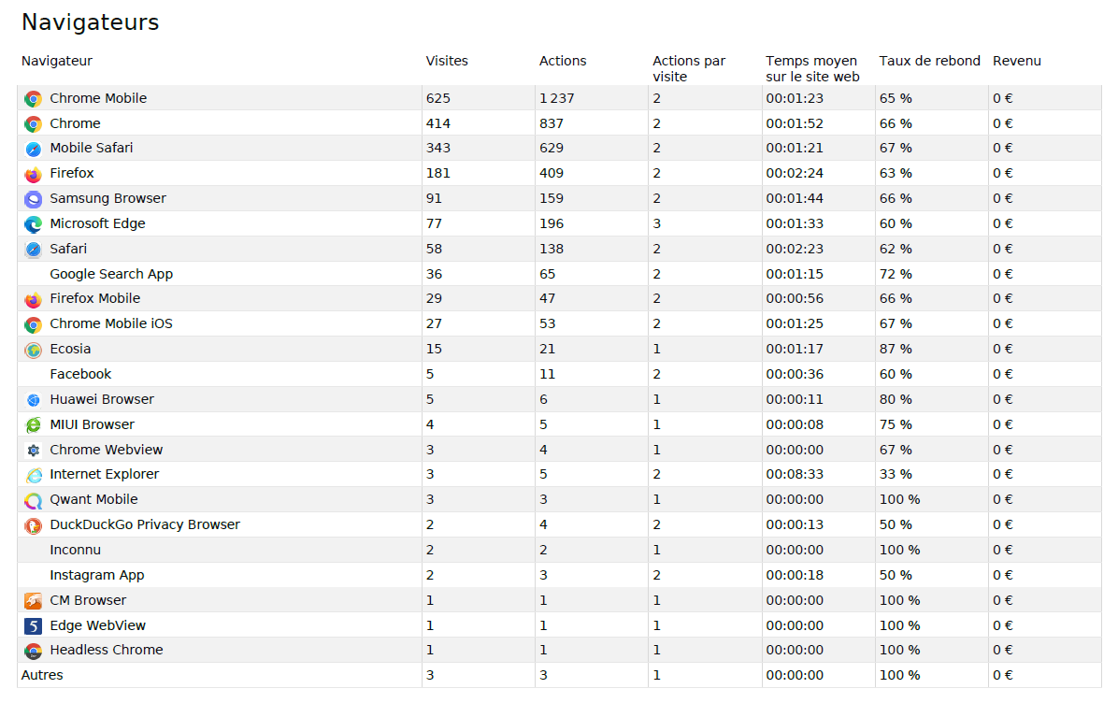Click the 1 237 actions value
Image resolution: width=1118 pixels, height=703 pixels.
point(556,98)
